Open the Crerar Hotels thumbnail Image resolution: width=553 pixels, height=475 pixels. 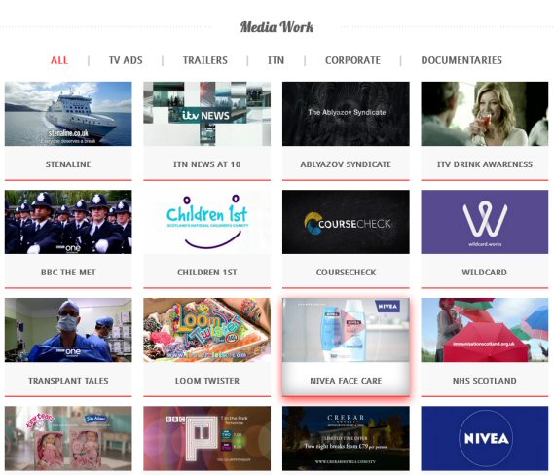pyautogui.click(x=346, y=438)
